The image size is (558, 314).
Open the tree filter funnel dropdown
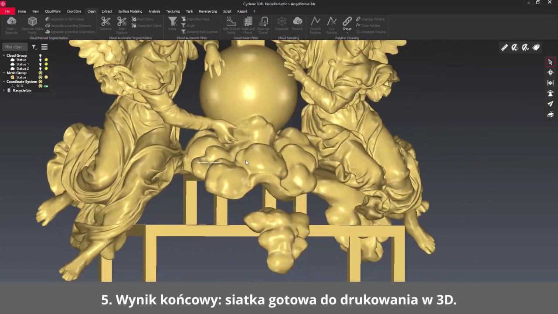pyautogui.click(x=34, y=47)
